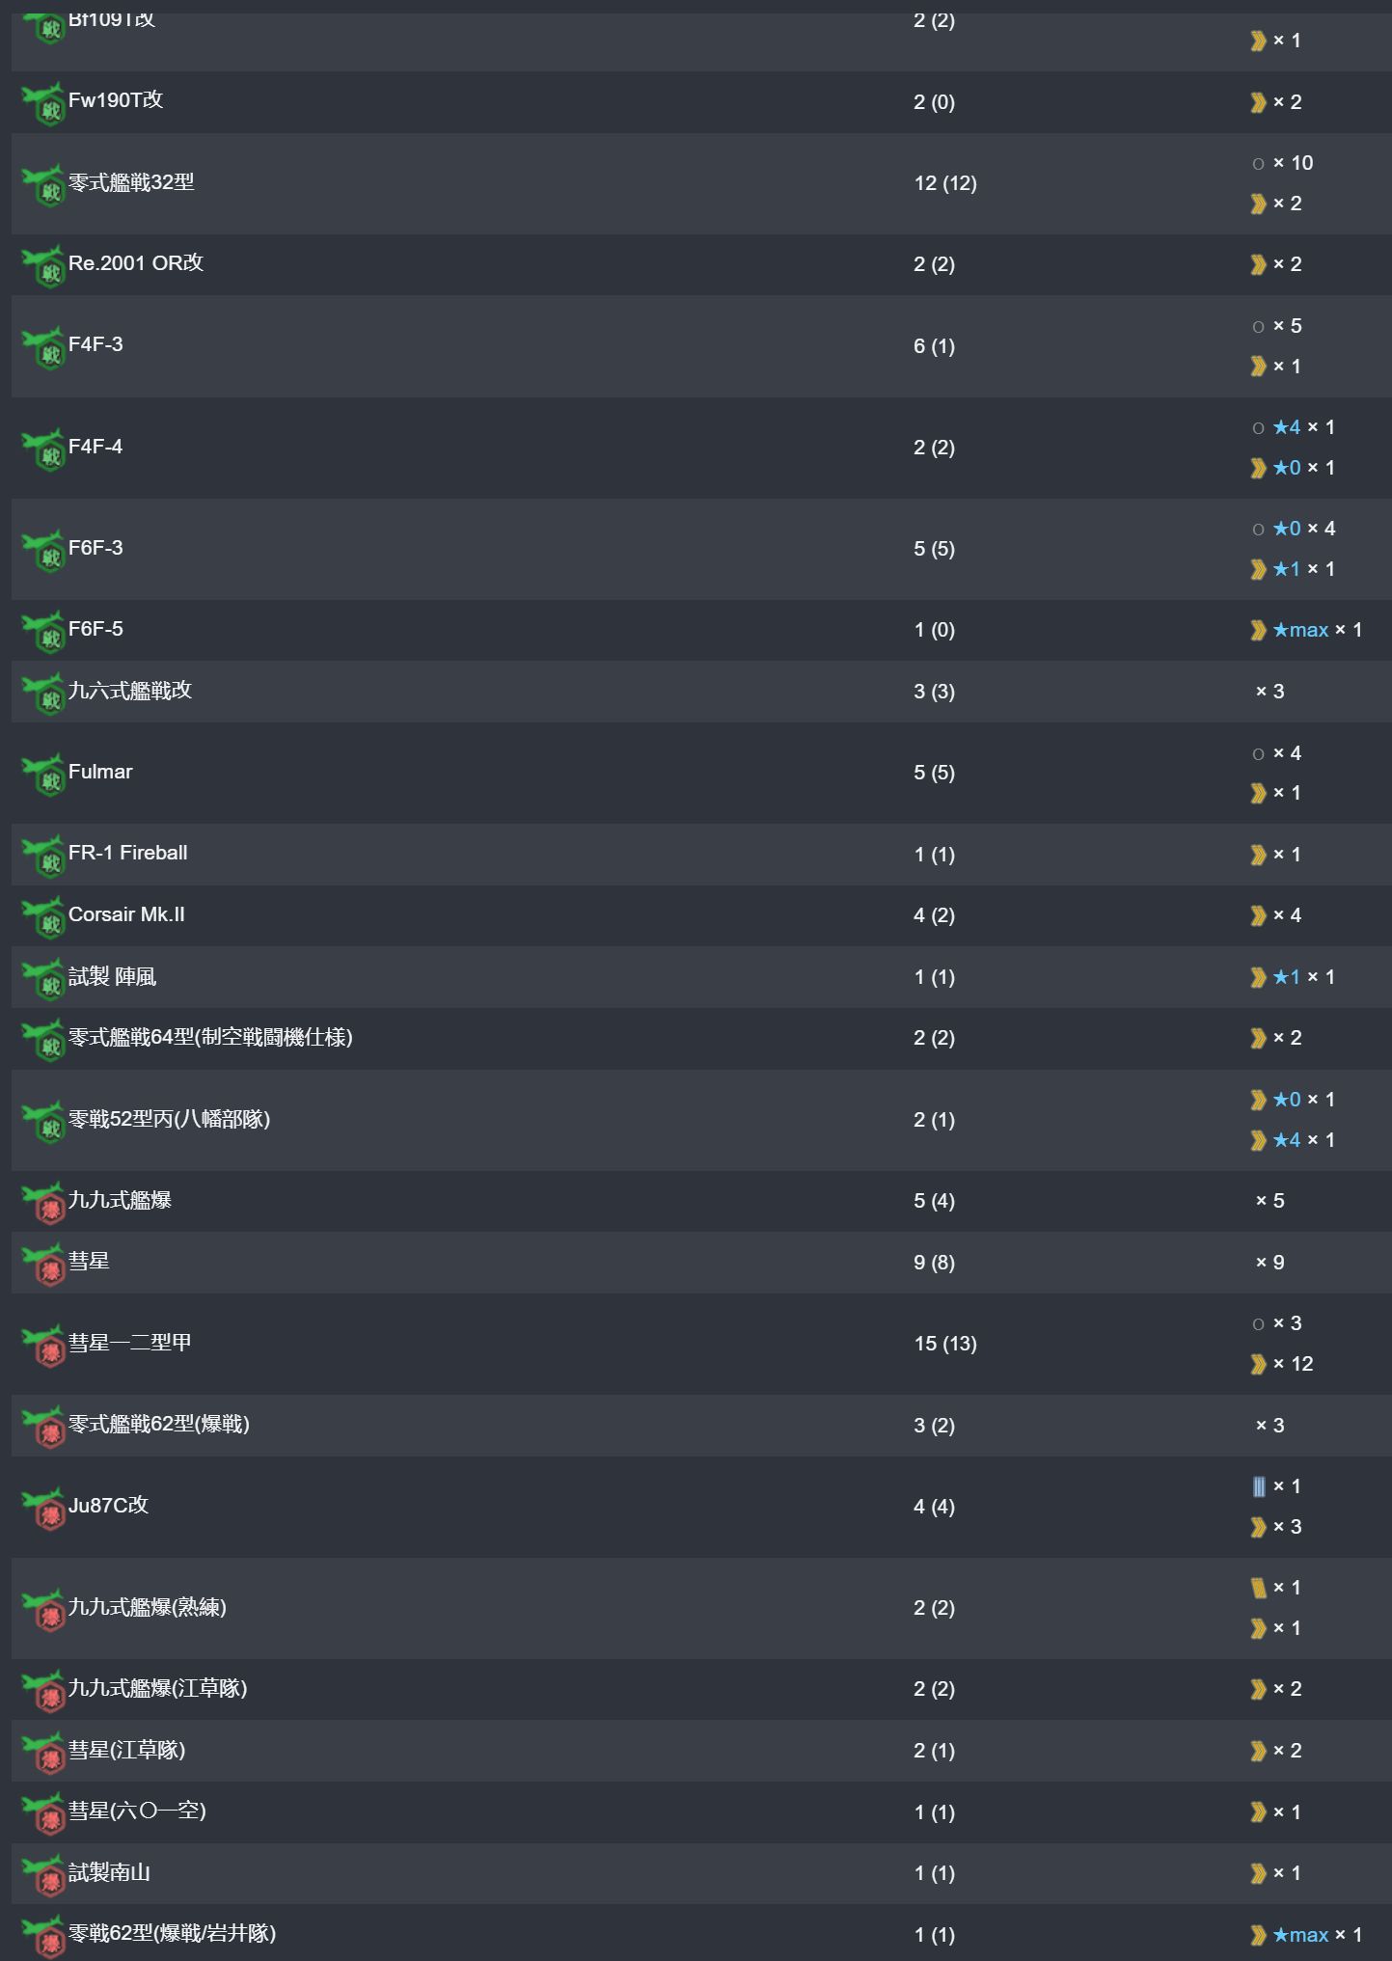The width and height of the screenshot is (1392, 1961).
Task: Click the dive bomber icon beside 試製南山
Action: pyautogui.click(x=43, y=1875)
